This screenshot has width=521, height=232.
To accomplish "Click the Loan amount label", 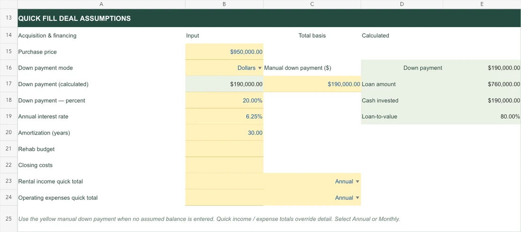I will point(378,84).
